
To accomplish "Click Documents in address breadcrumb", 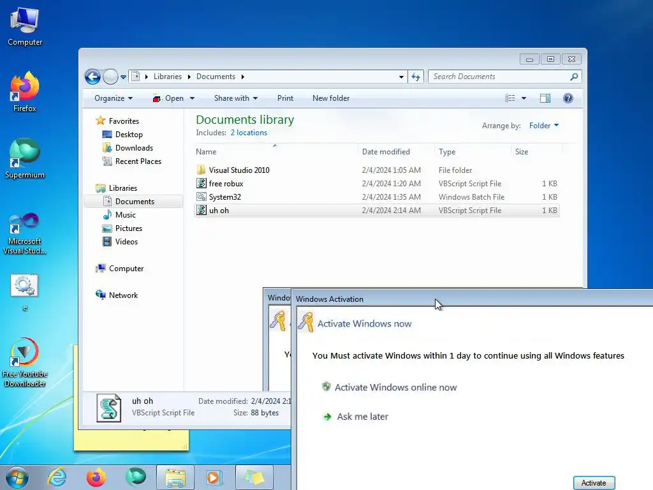I will point(216,77).
